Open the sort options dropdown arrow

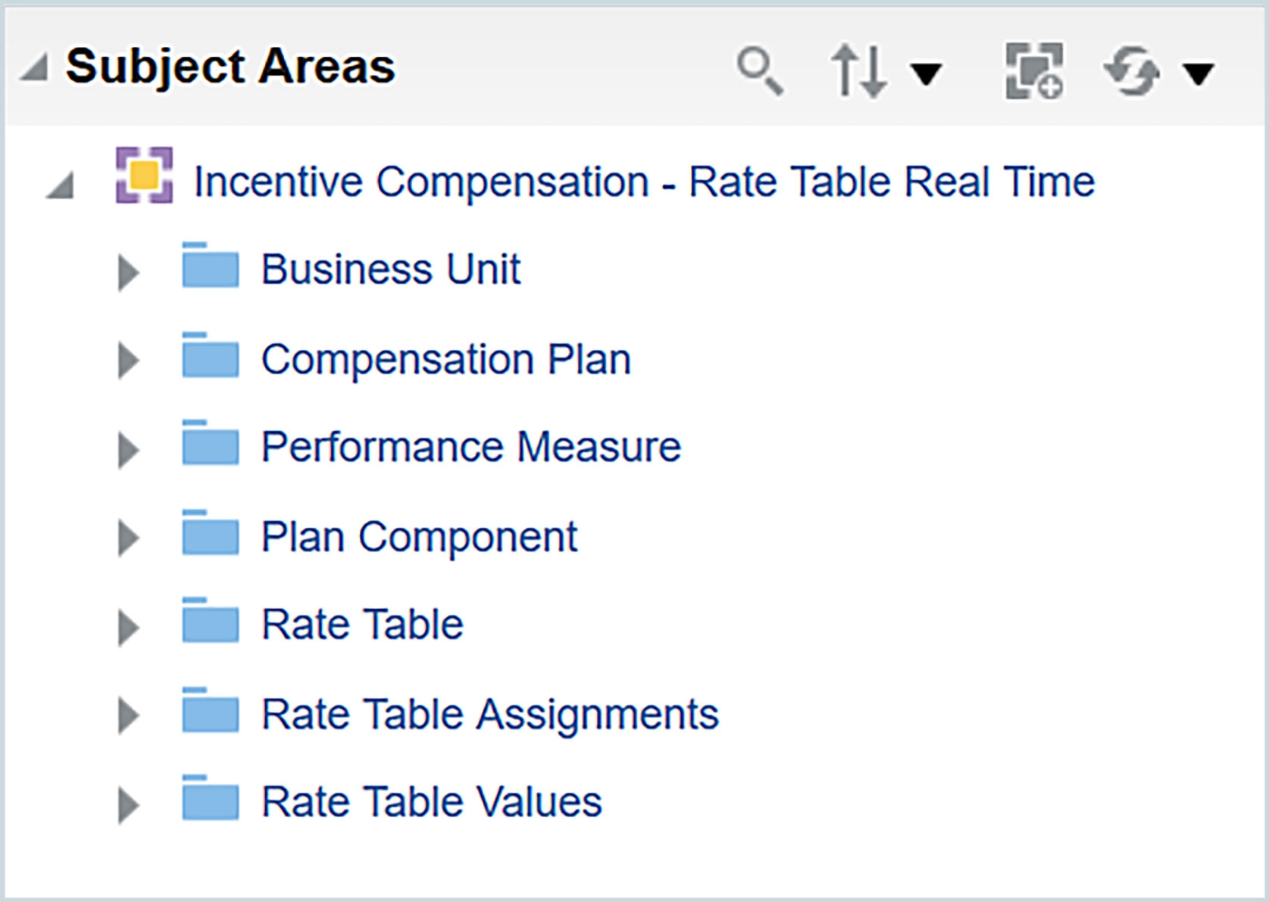tap(925, 73)
